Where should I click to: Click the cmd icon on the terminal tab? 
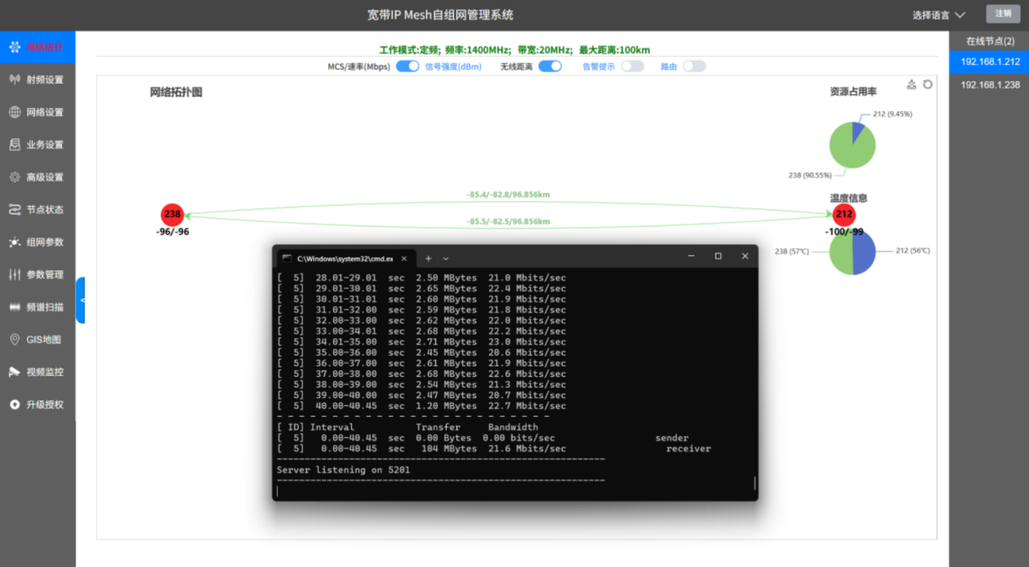tap(286, 258)
